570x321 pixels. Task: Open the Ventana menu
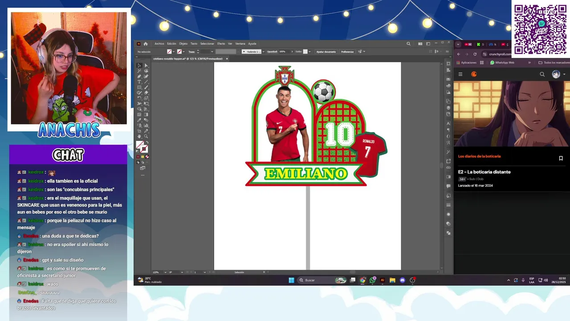tap(240, 44)
